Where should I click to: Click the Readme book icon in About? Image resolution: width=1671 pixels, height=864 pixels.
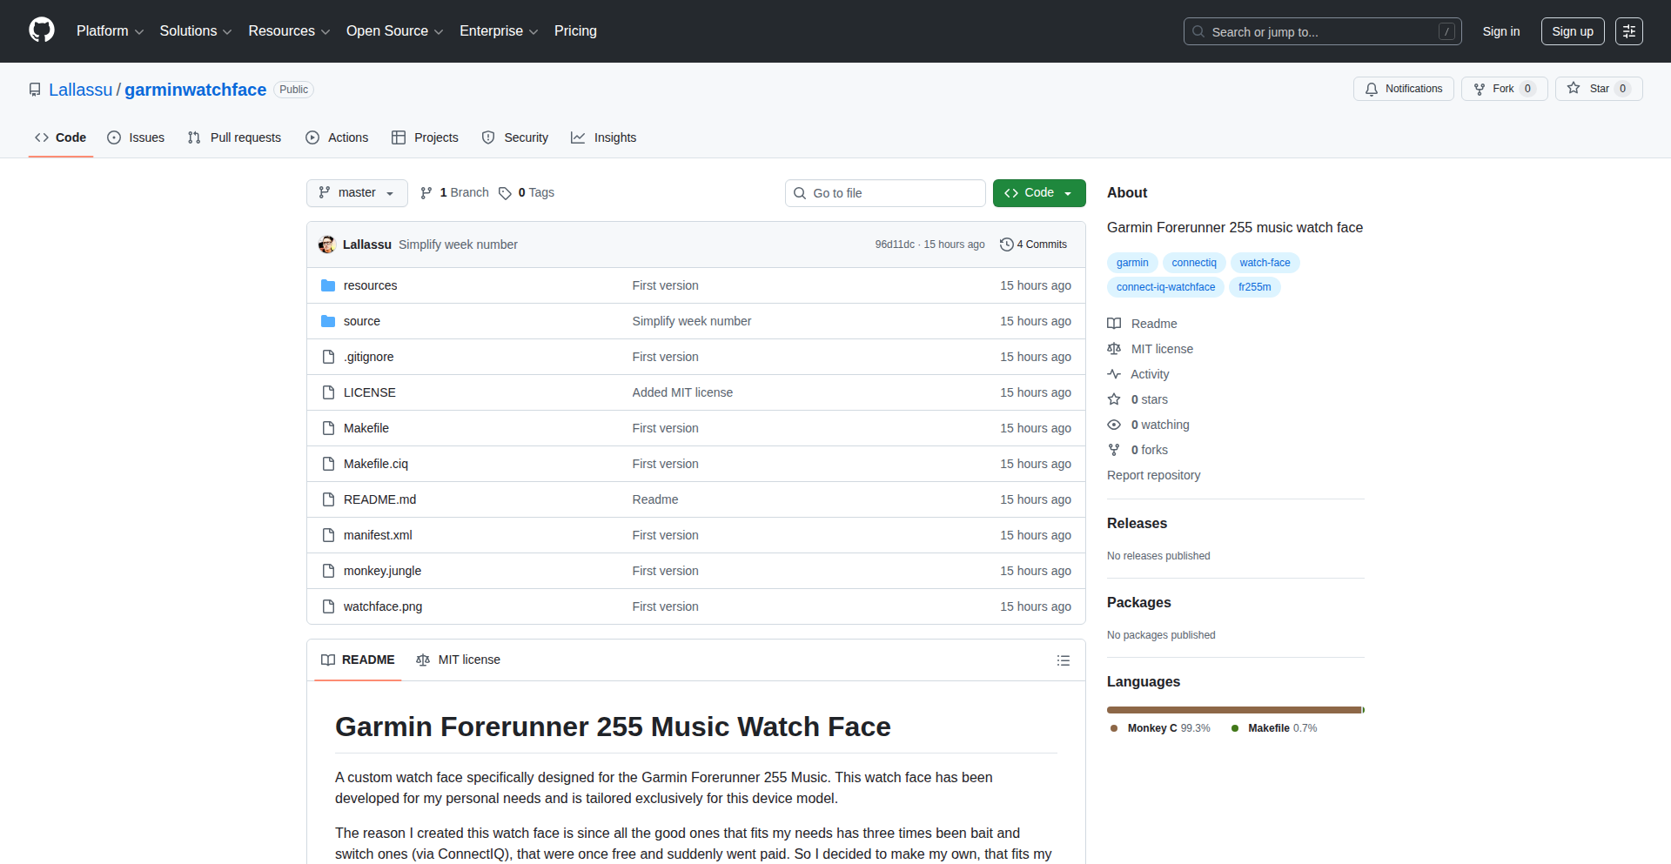pyautogui.click(x=1114, y=324)
